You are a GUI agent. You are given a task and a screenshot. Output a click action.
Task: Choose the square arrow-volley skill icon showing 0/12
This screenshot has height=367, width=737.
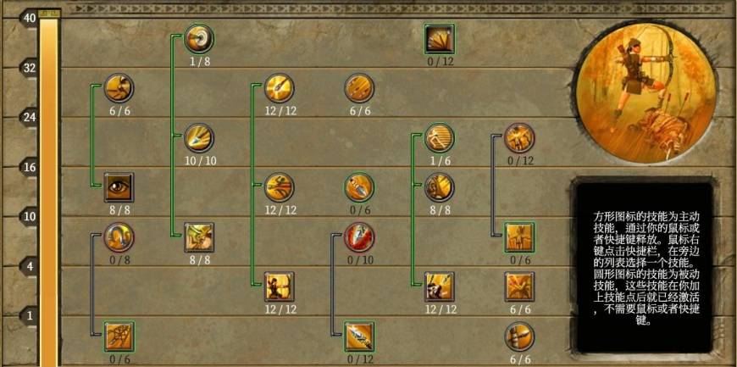pos(440,39)
